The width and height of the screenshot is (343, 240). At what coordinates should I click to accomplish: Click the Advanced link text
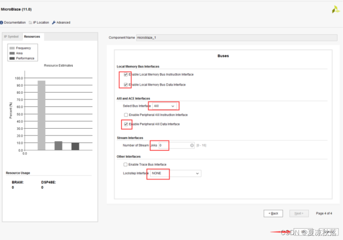(64, 23)
